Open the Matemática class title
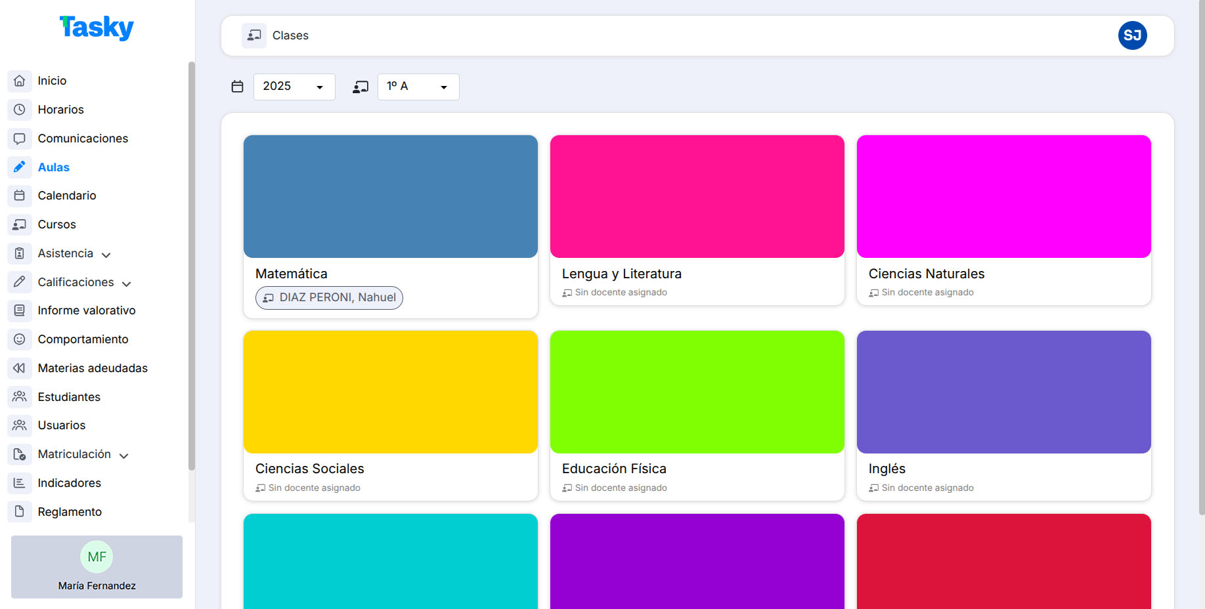The height and width of the screenshot is (609, 1205). click(x=292, y=274)
